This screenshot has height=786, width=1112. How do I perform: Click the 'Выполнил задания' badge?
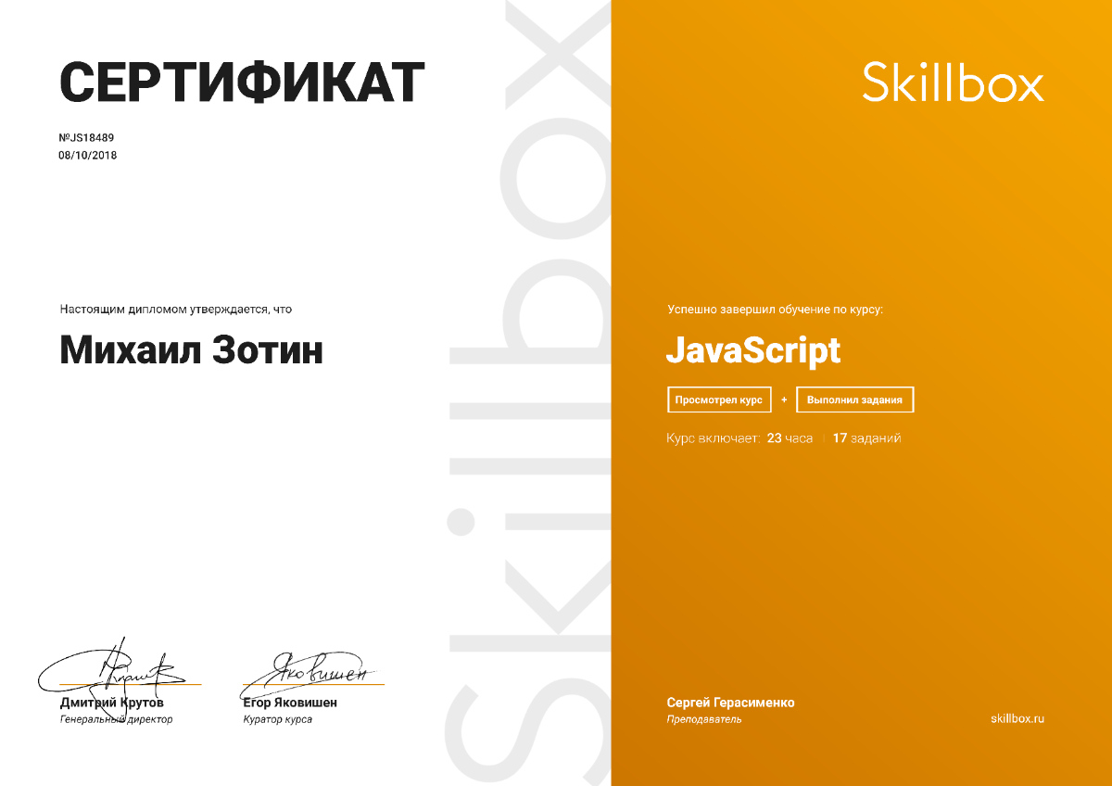click(854, 399)
